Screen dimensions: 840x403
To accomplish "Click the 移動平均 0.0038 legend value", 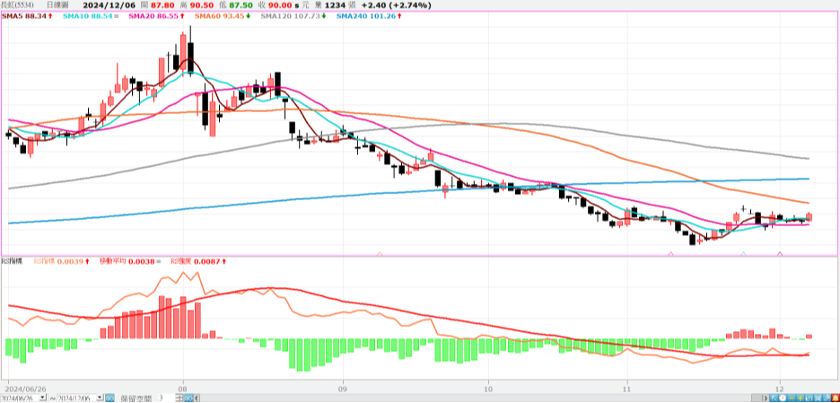I will click(130, 261).
